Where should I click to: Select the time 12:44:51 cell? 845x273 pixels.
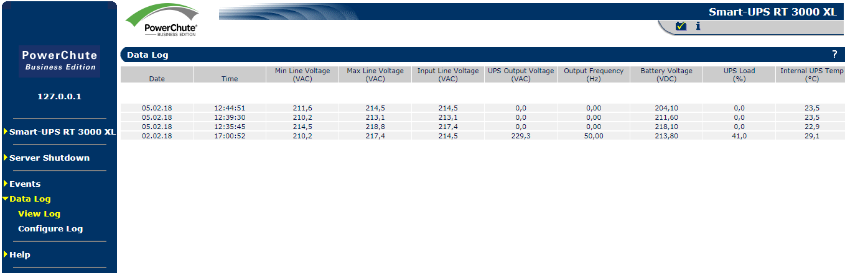[x=230, y=108]
